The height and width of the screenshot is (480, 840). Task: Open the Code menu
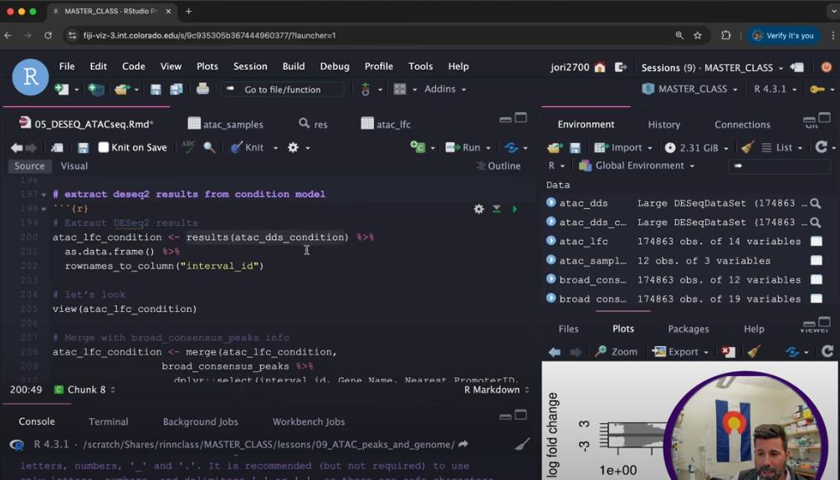click(x=133, y=66)
